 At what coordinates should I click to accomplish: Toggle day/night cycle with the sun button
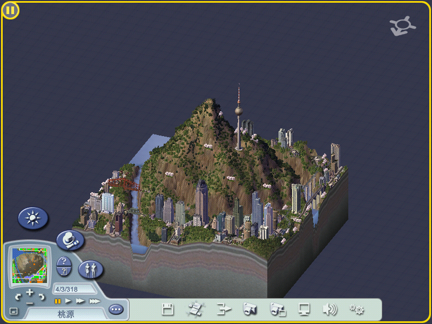coord(33,218)
